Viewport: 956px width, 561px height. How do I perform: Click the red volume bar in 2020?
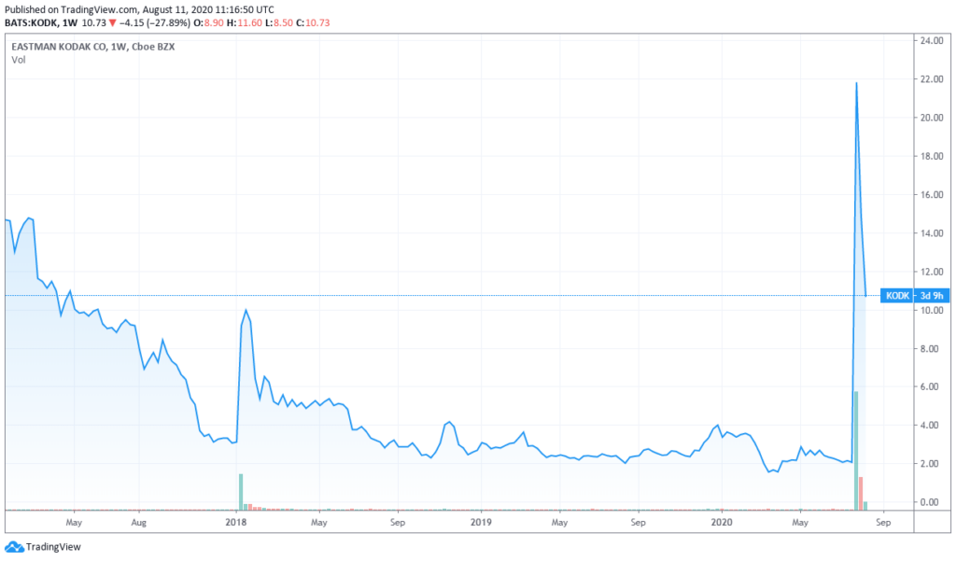coord(861,493)
